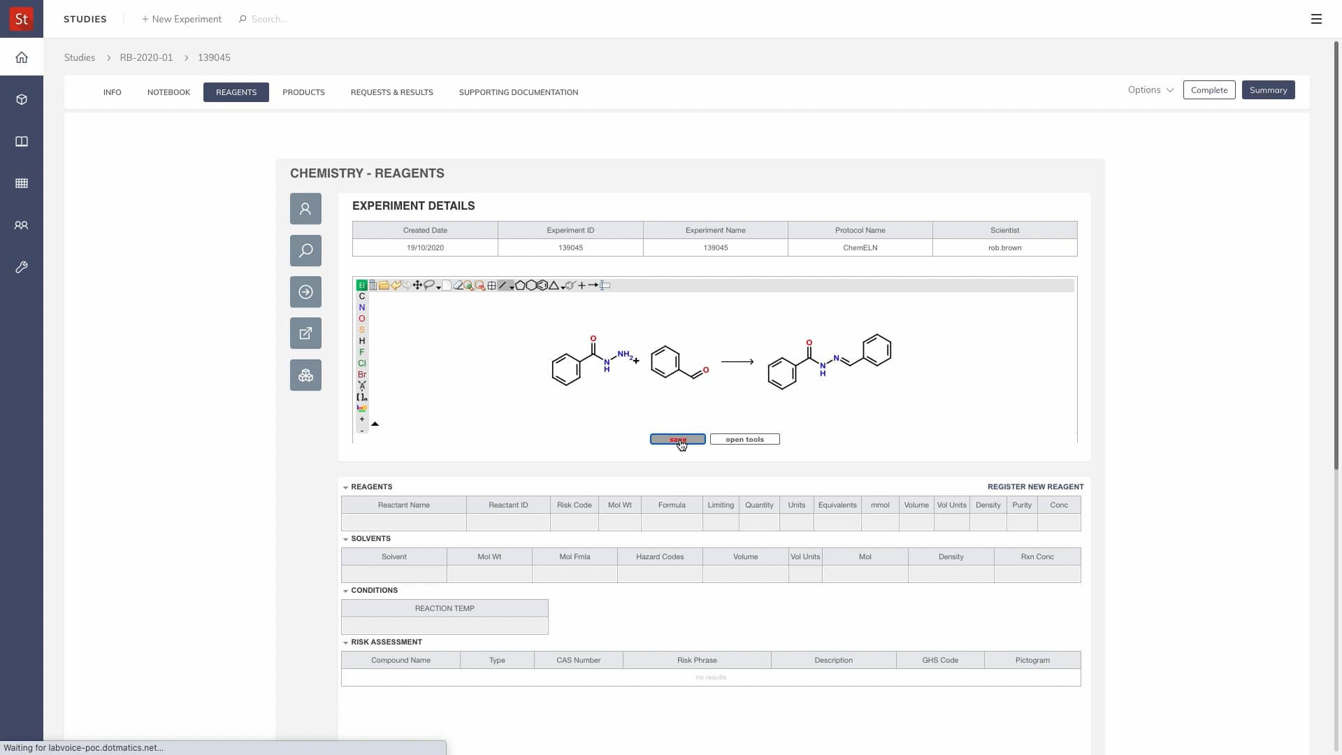Open the atom color palette icon

361,408
